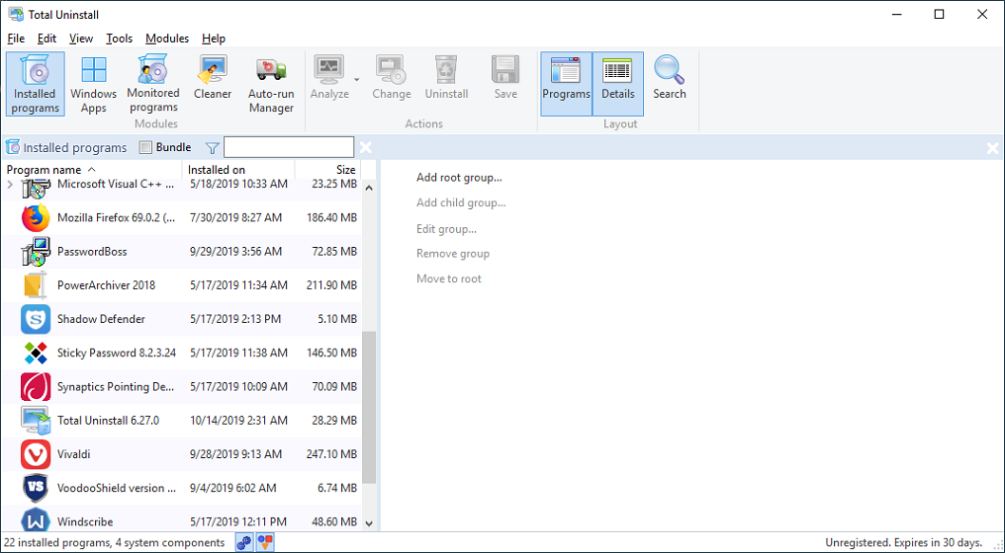The height and width of the screenshot is (553, 1005).
Task: Select the PasswordBoss installer icon
Action: click(x=36, y=252)
